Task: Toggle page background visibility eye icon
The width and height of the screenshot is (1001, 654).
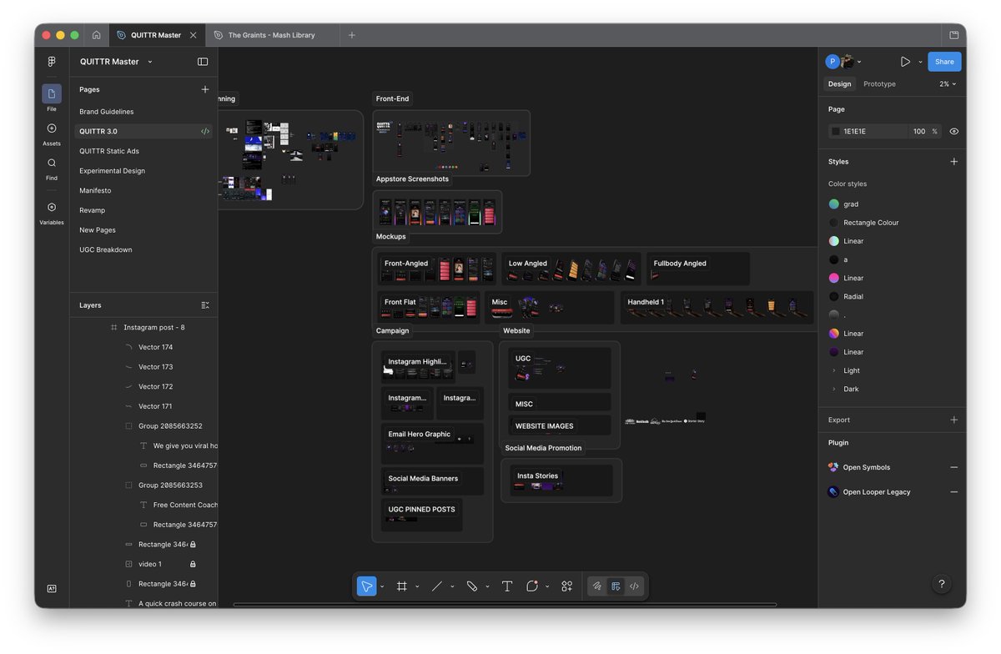Action: [x=954, y=131]
